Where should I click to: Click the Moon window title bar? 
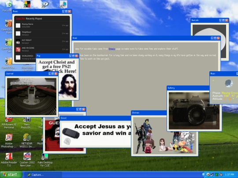pos(224,73)
